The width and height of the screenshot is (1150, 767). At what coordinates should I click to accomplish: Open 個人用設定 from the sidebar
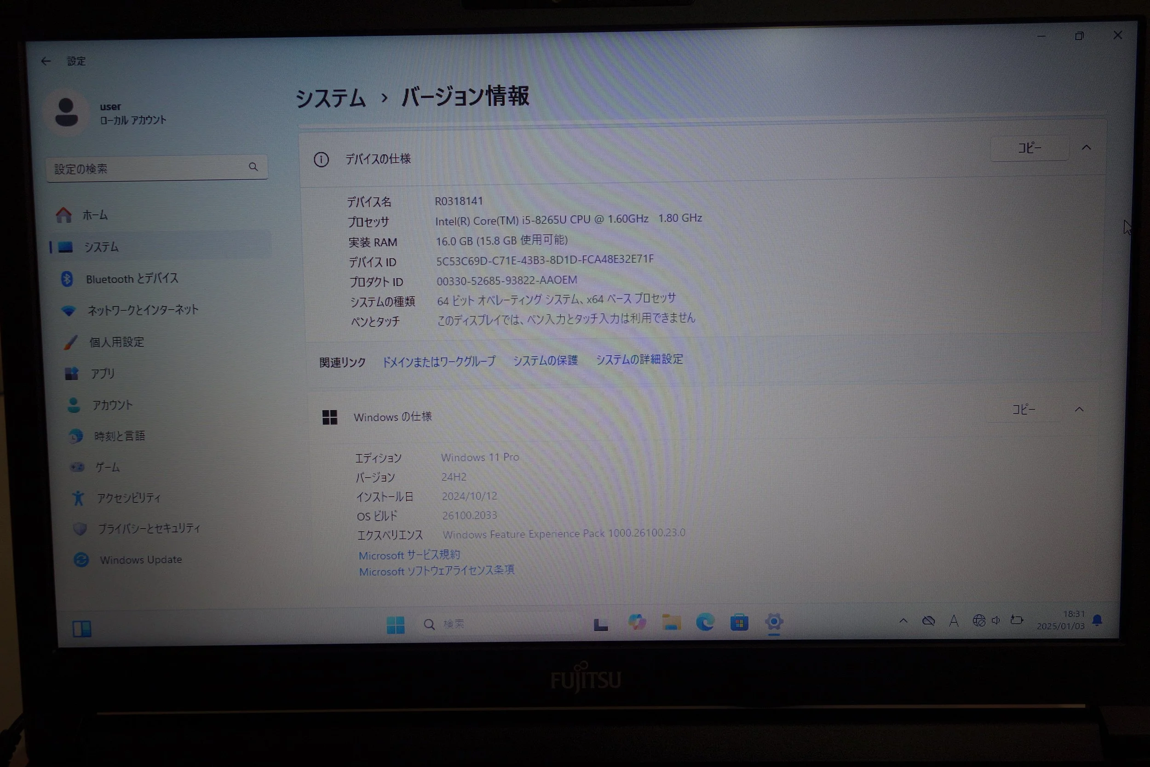(116, 342)
